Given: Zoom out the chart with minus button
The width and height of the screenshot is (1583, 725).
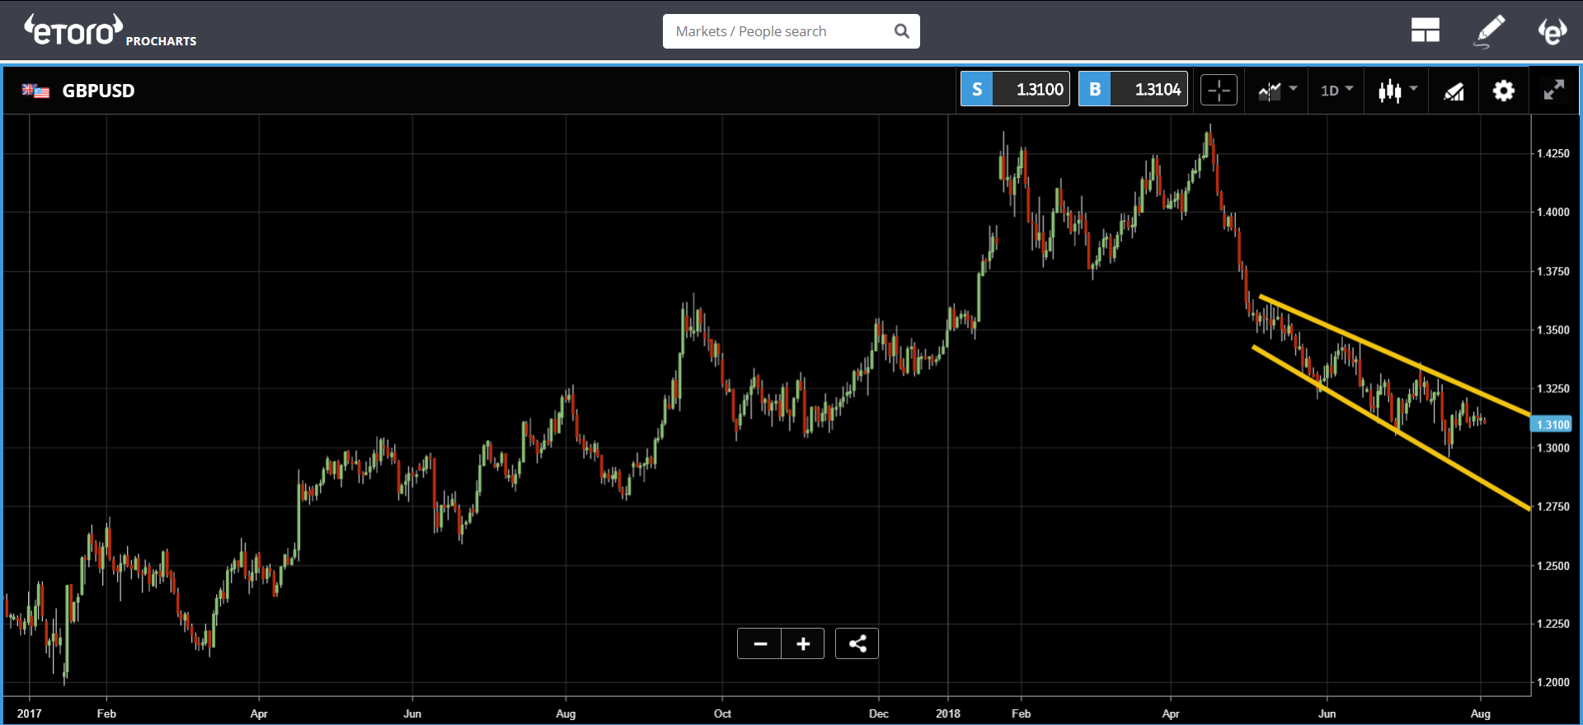Looking at the screenshot, I should coord(759,643).
